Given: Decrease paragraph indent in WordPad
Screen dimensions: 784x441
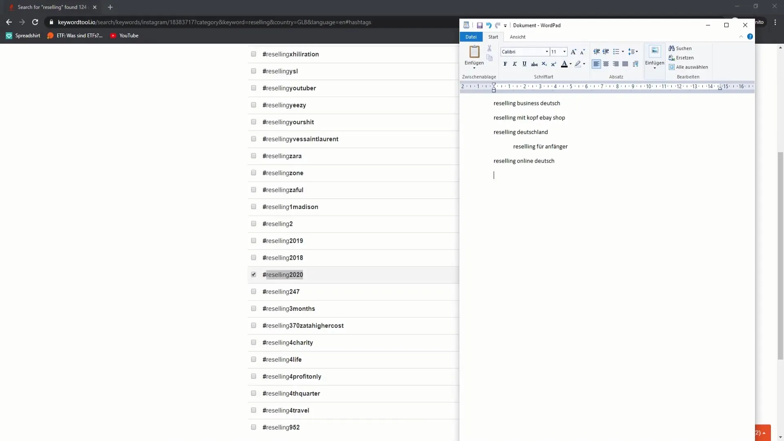Looking at the screenshot, I should pyautogui.click(x=596, y=51).
